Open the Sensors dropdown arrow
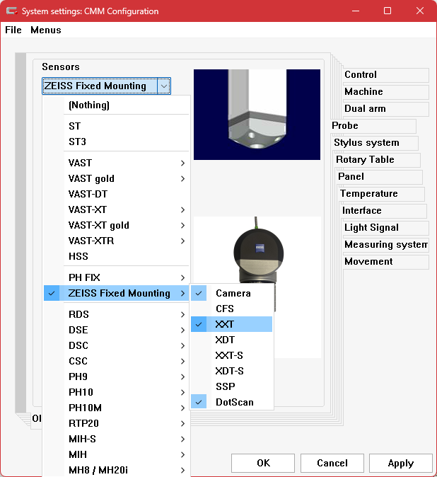This screenshot has width=437, height=477. coord(164,86)
